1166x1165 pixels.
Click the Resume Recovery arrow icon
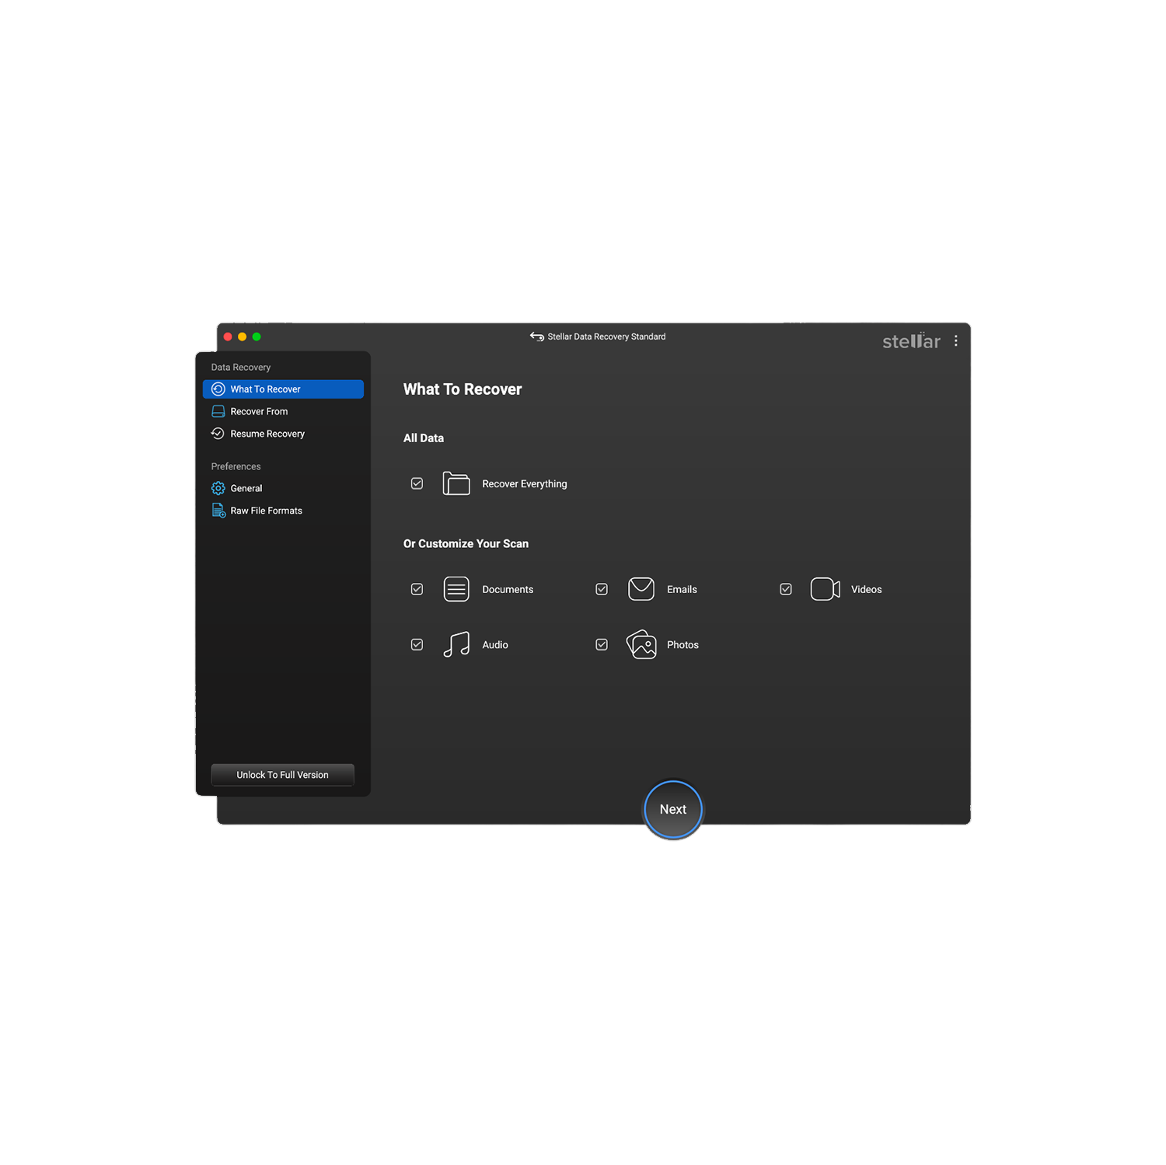(x=218, y=433)
